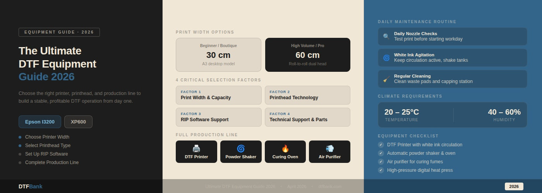Choose the 30 cm Beginner / Boutique card

coord(218,55)
